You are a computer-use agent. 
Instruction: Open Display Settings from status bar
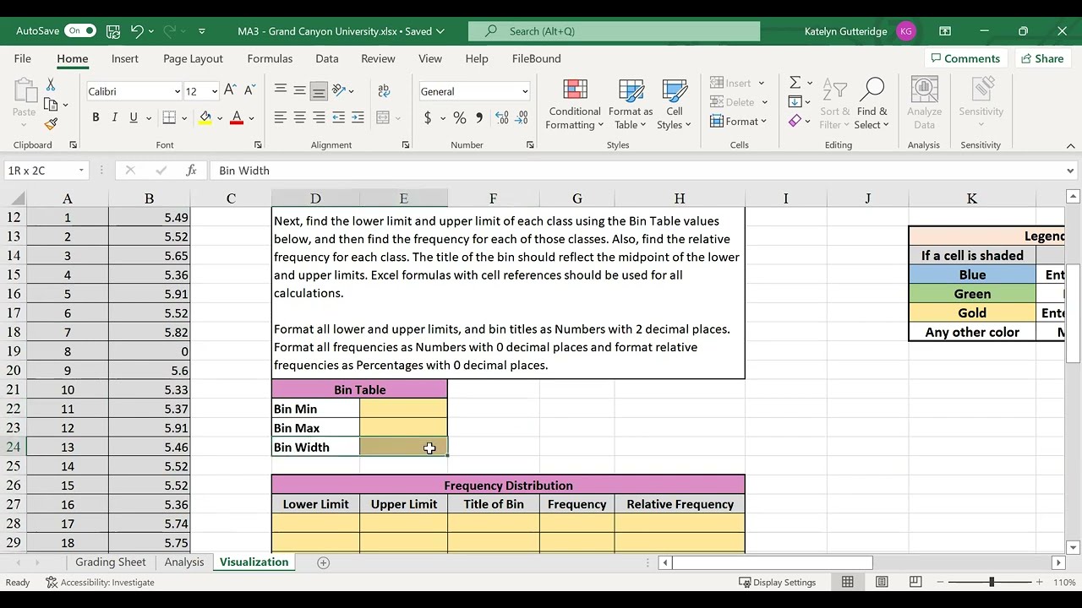coord(778,583)
